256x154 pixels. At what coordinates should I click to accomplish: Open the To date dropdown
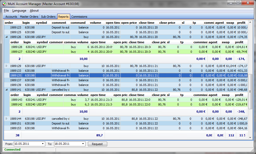pos(83,144)
